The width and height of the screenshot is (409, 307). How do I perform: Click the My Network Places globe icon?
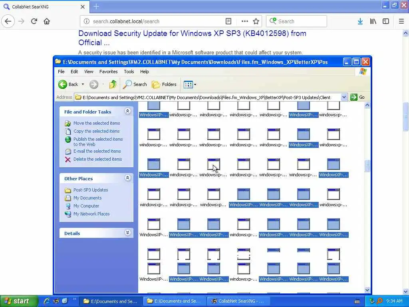68,214
